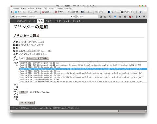The height and width of the screenshot is (124, 157).
Task: Open the ブックマーク menu
Action: coord(48,8)
